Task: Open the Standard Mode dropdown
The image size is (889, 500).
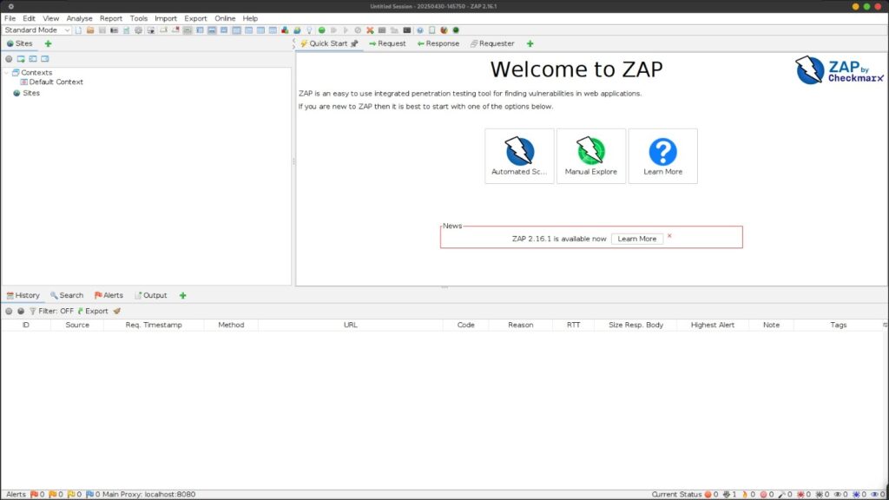Action: [36, 30]
